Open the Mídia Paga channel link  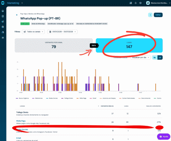coord(21,121)
